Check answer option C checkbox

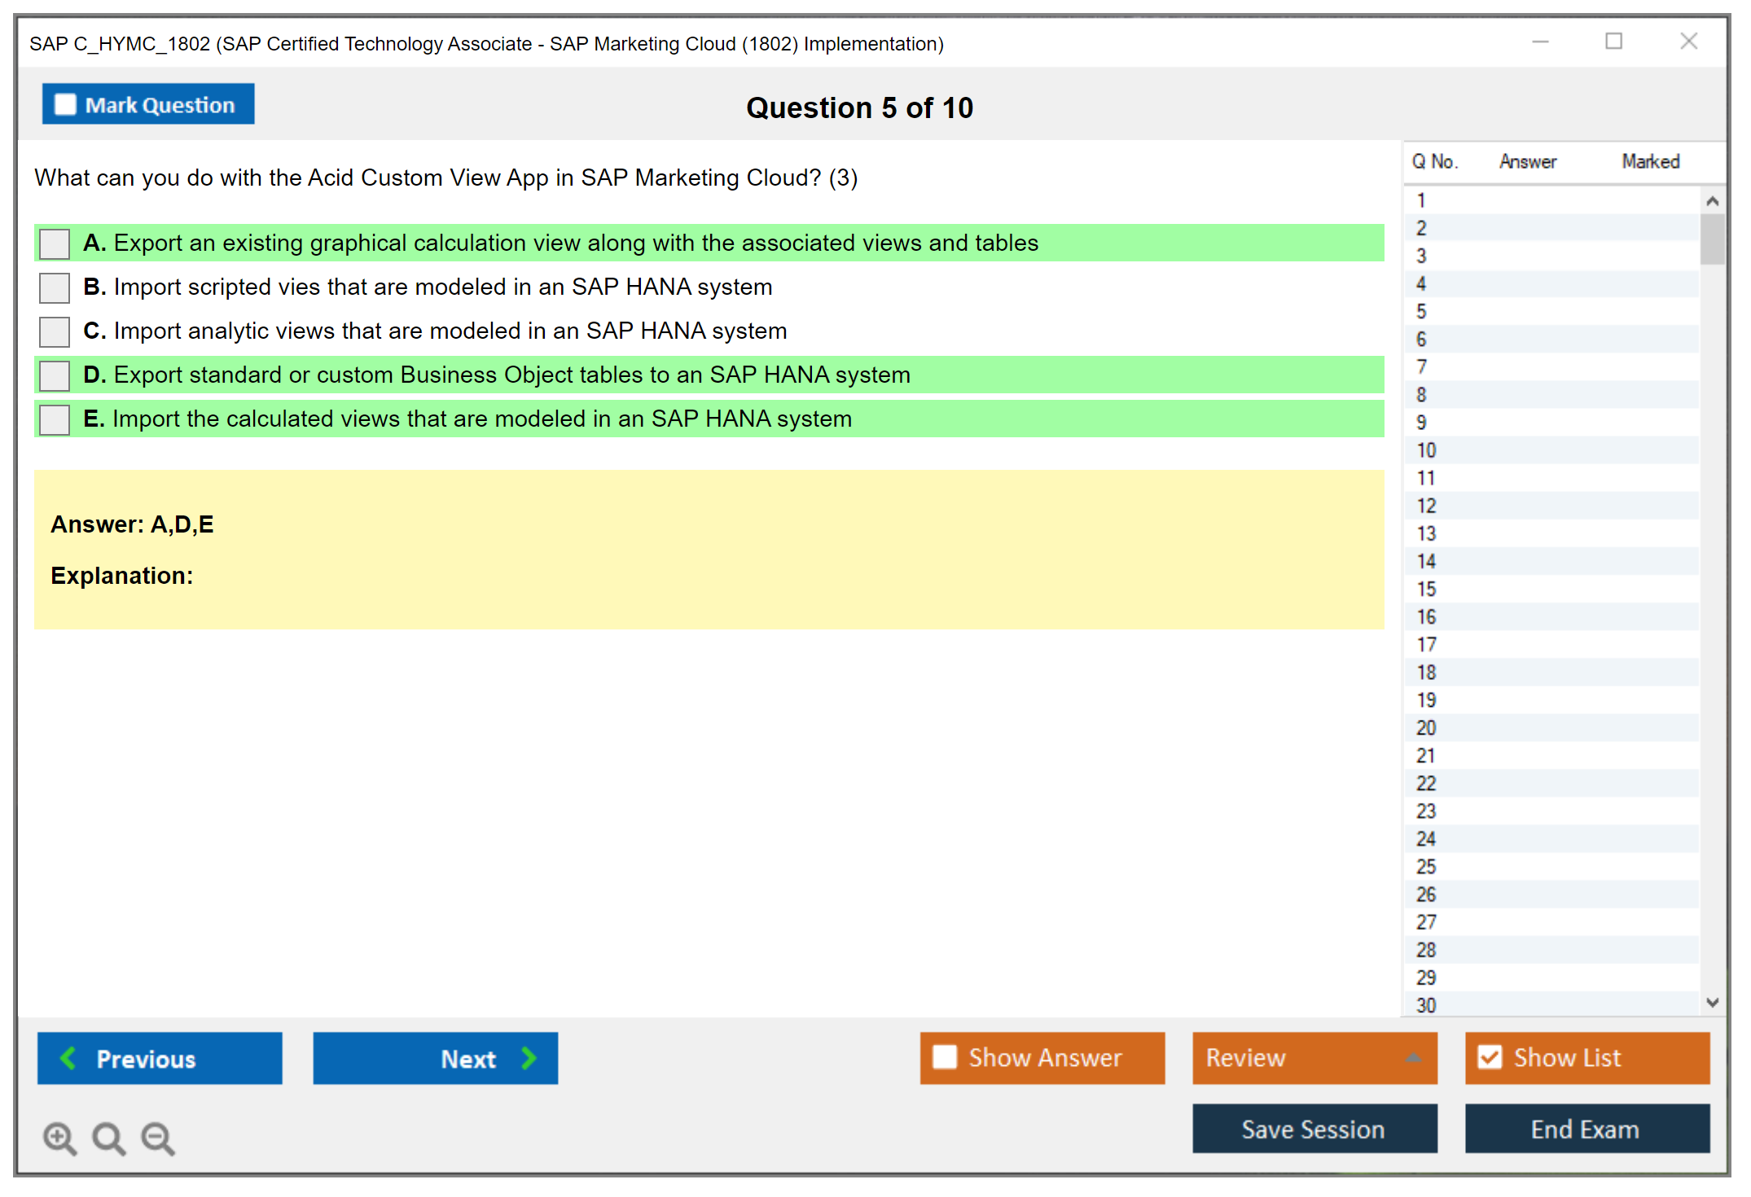(55, 331)
